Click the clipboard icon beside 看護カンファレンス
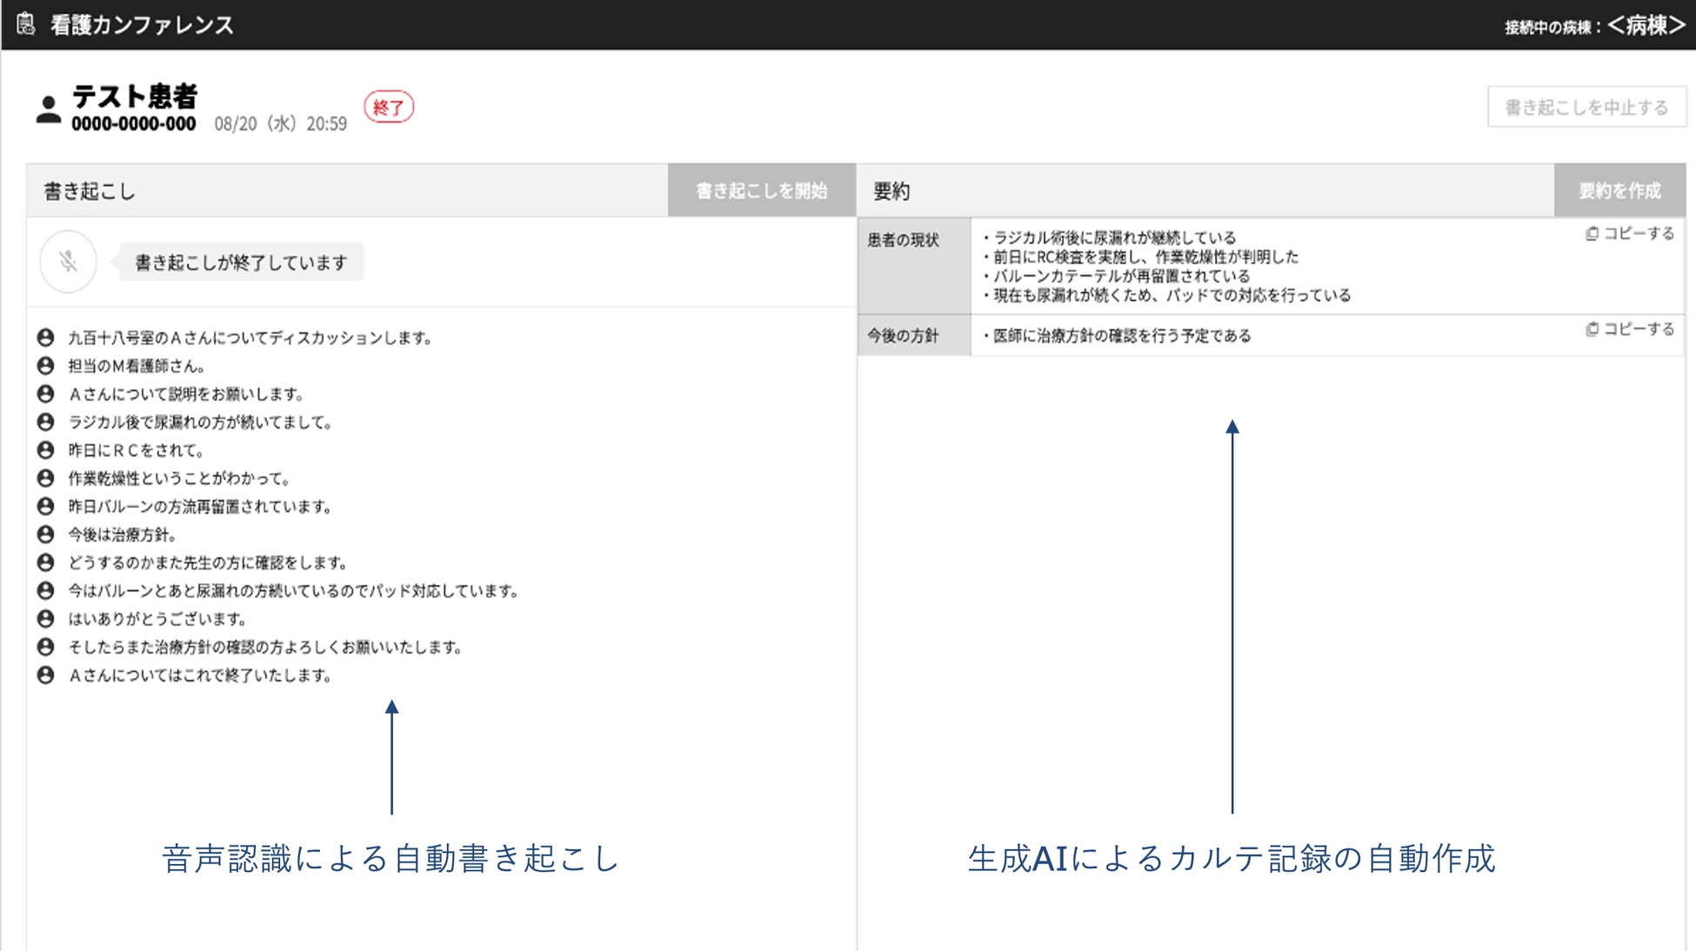The width and height of the screenshot is (1696, 951). 26,24
